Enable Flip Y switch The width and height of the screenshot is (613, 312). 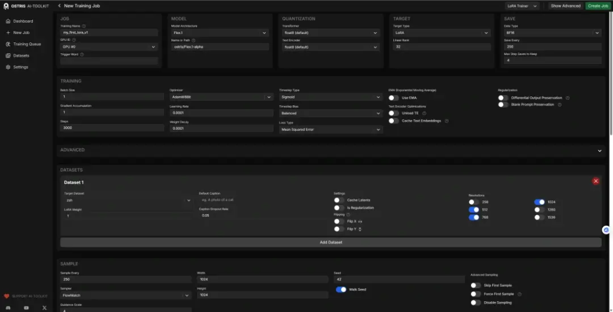tap(339, 229)
